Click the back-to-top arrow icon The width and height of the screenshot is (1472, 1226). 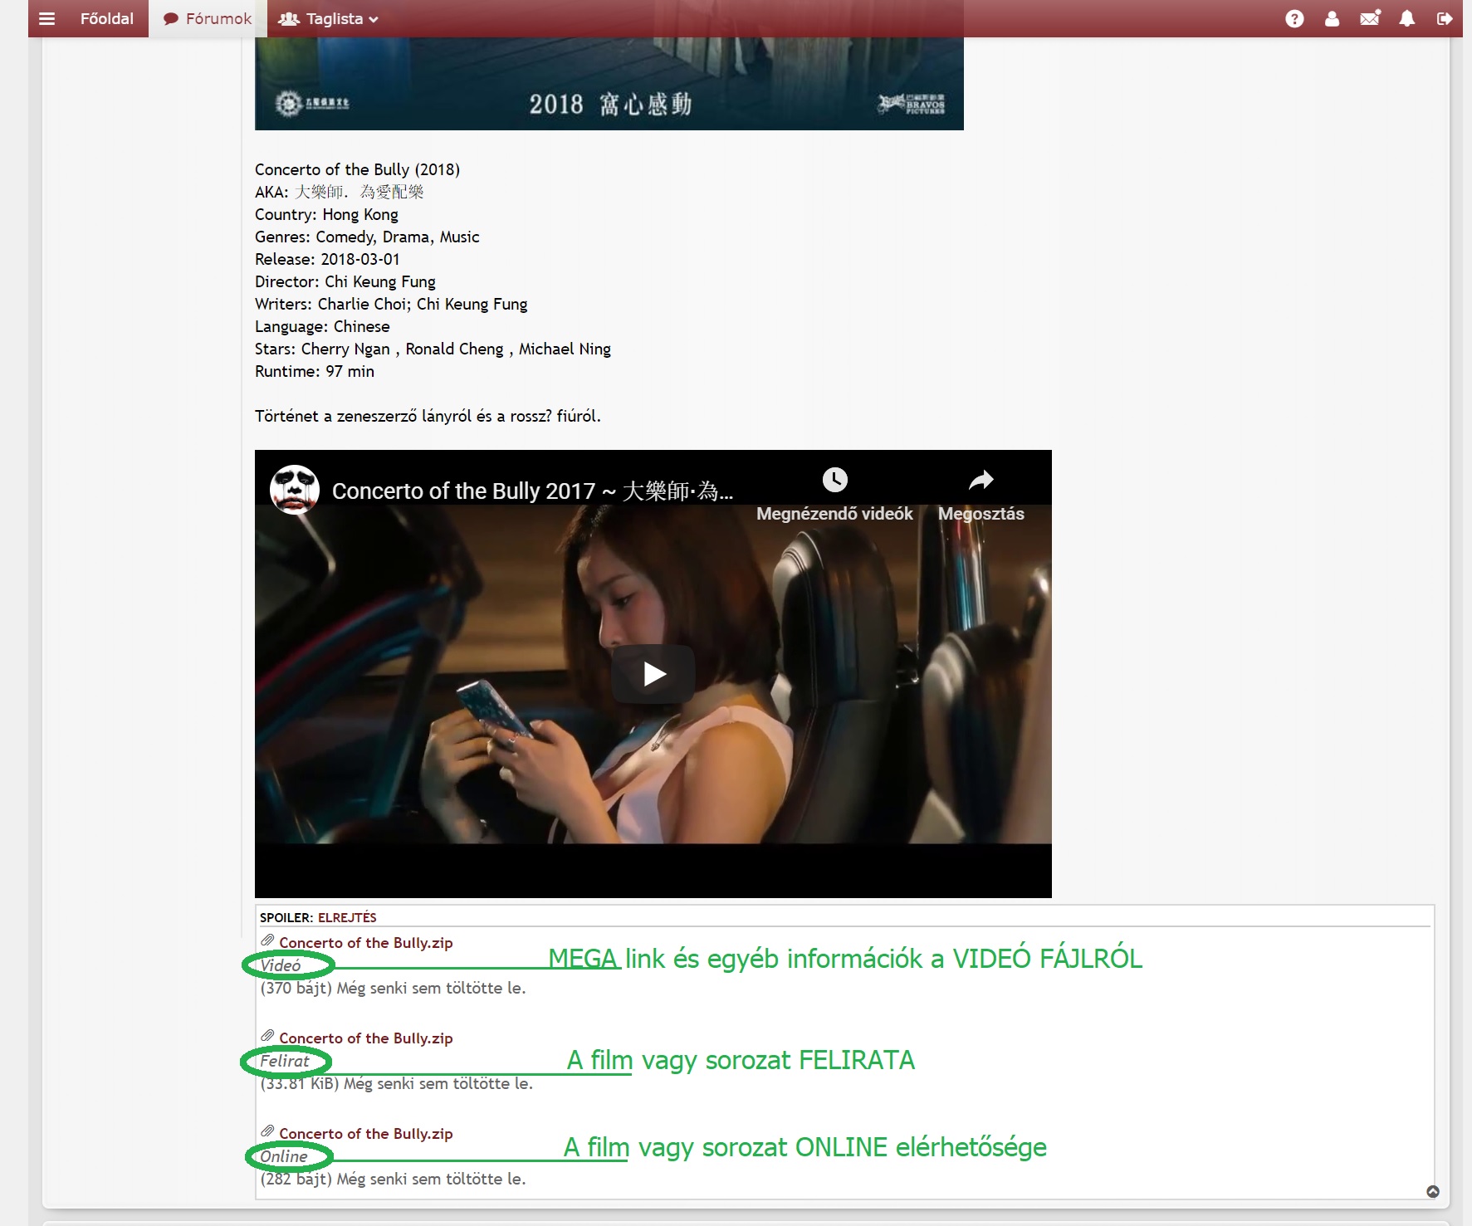1433,1191
